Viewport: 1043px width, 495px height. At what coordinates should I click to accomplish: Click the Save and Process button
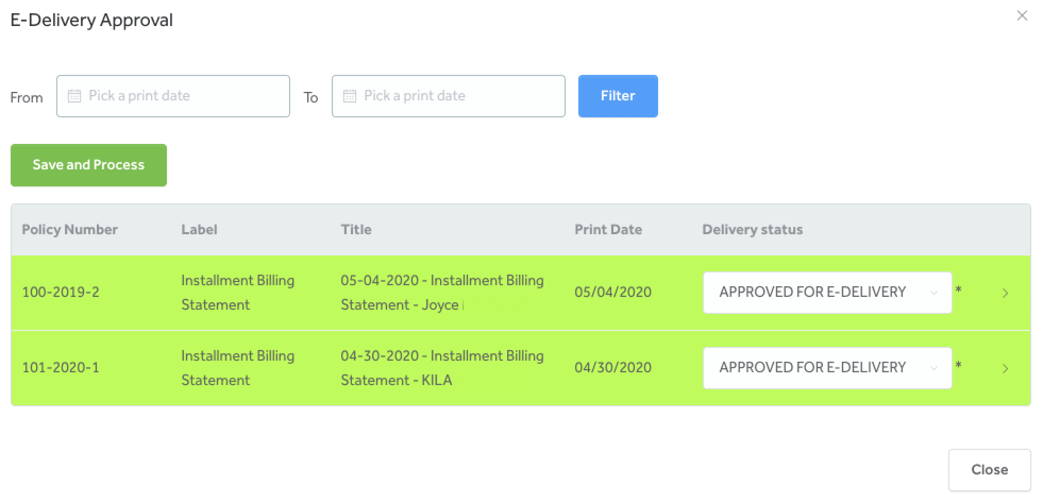click(x=88, y=165)
